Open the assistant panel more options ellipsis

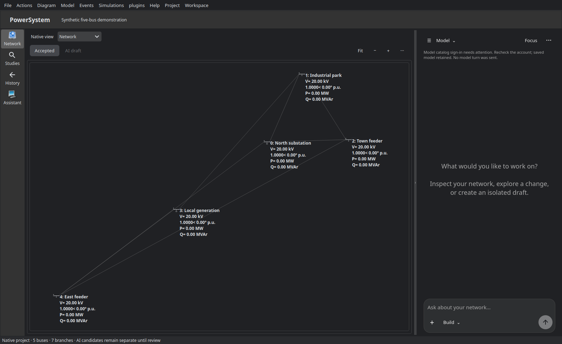[x=549, y=40]
